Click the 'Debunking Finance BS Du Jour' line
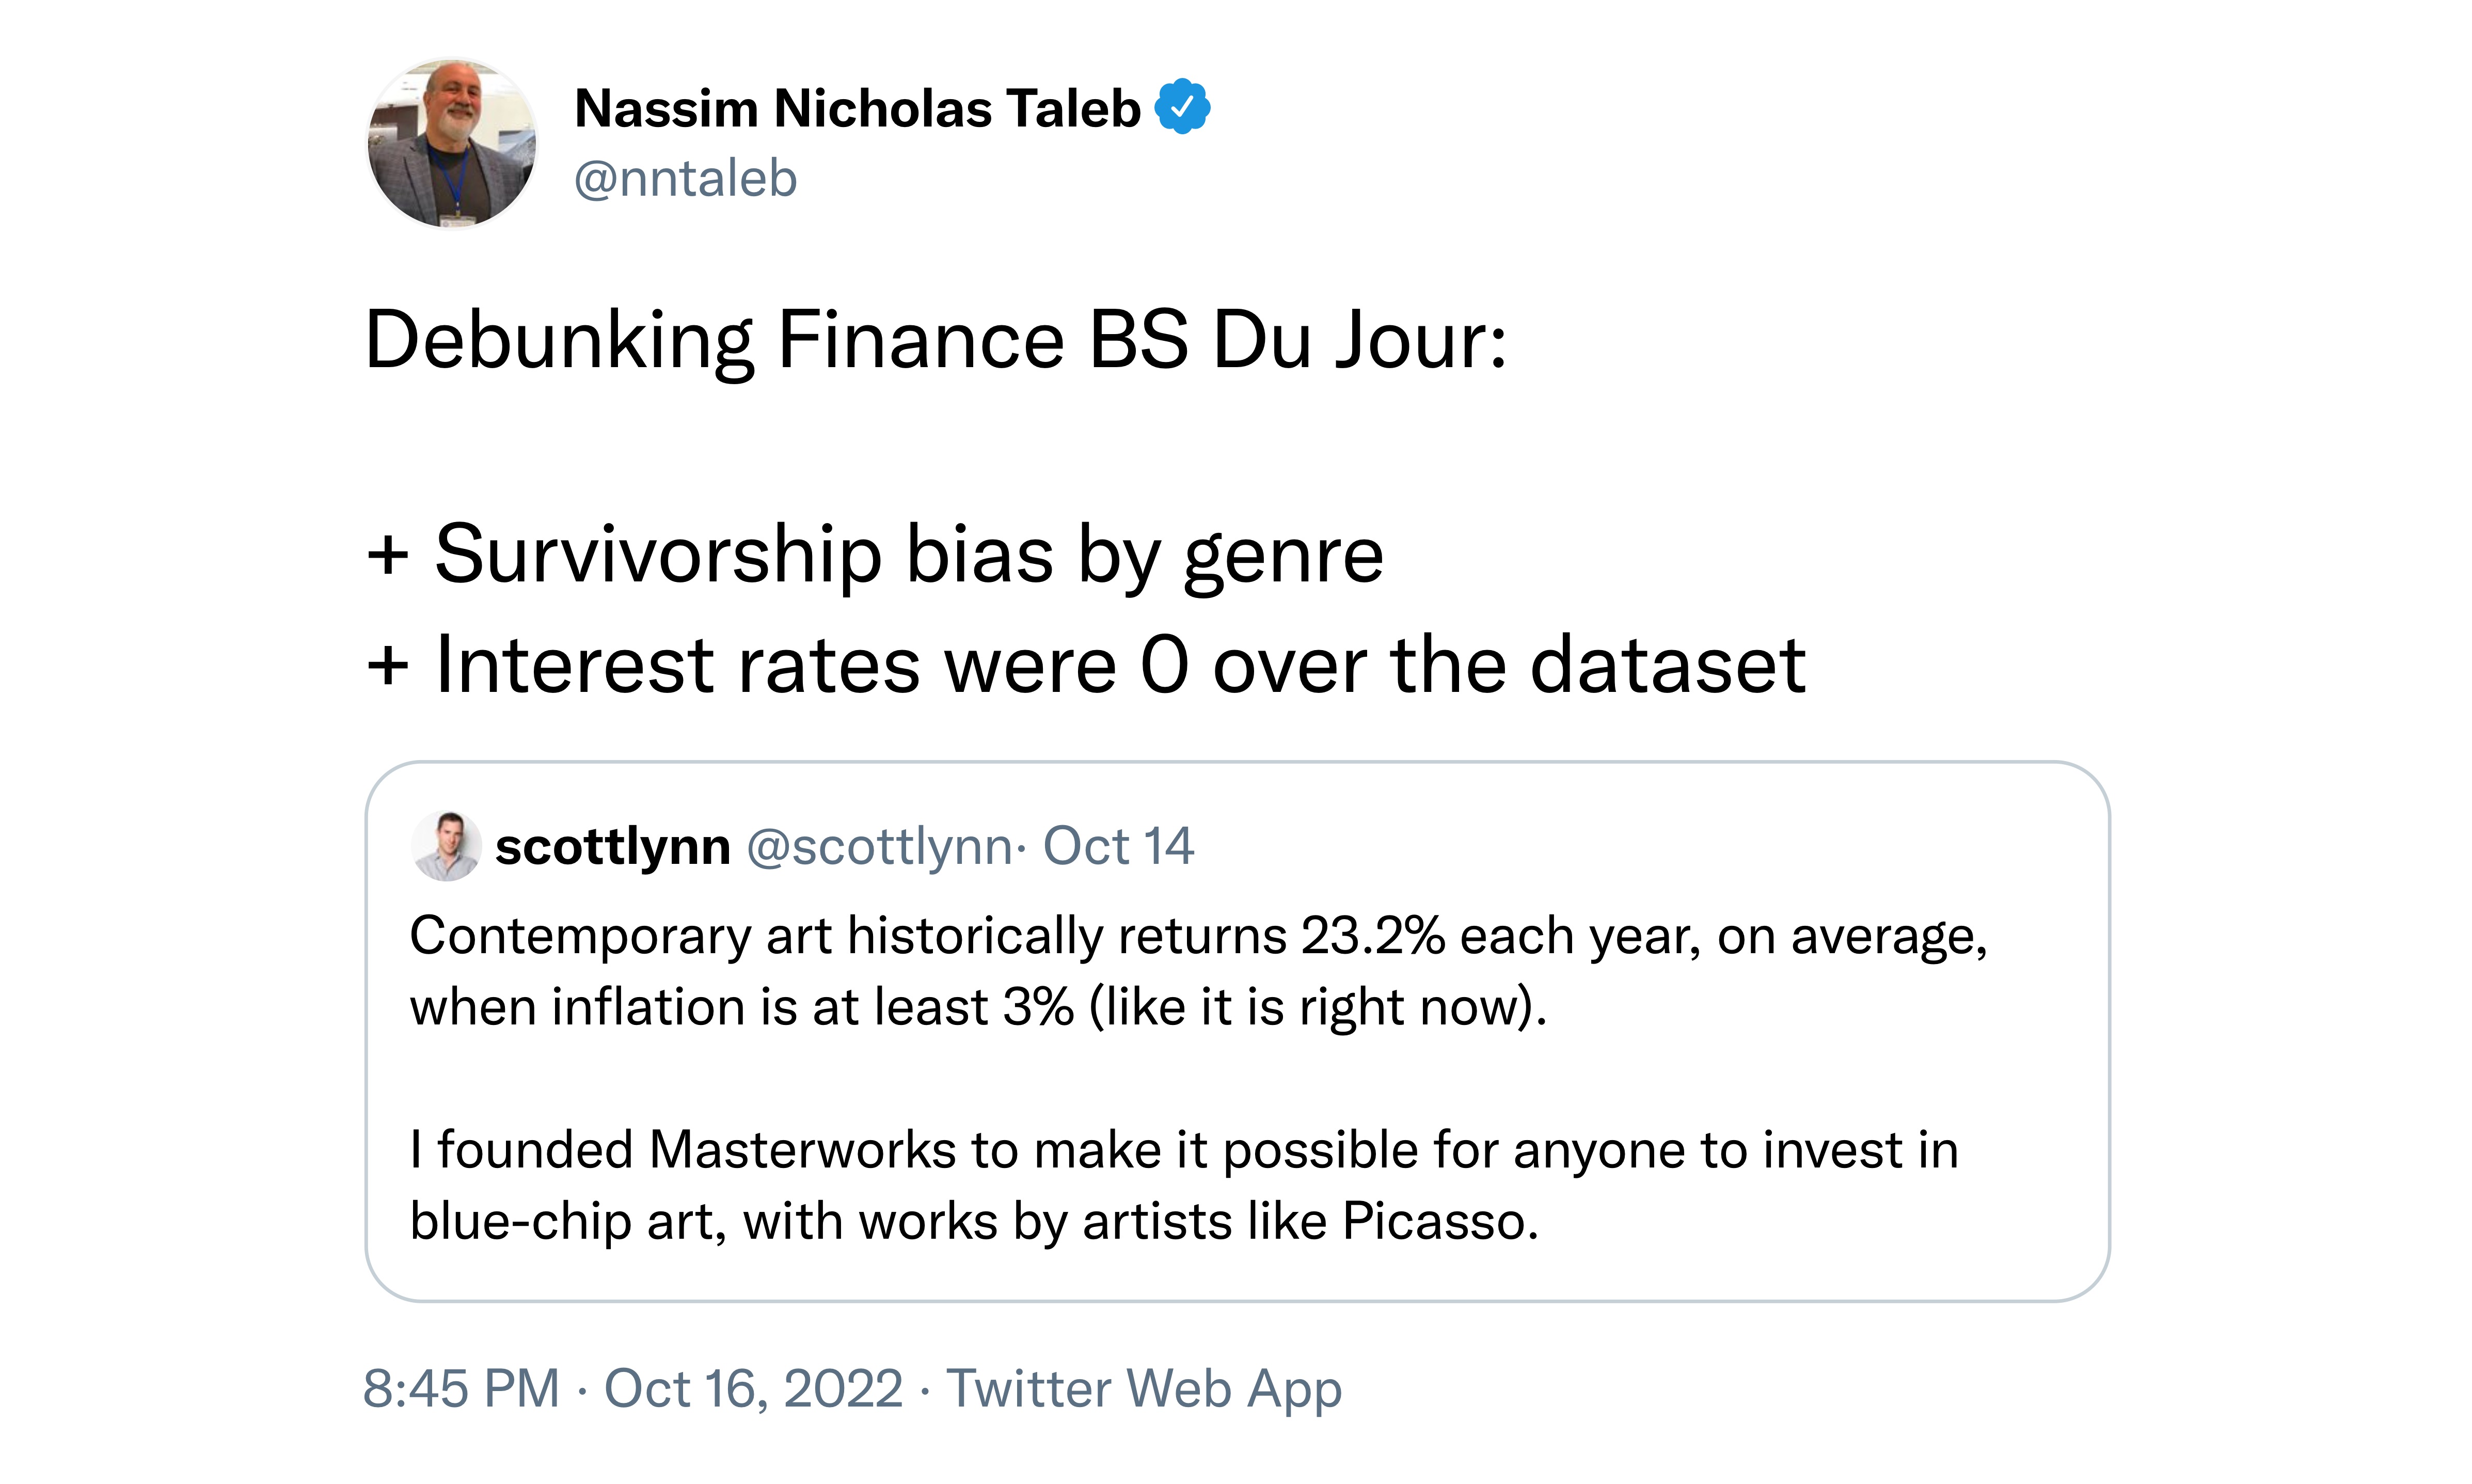Image resolution: width=2472 pixels, height=1484 pixels. click(x=934, y=340)
